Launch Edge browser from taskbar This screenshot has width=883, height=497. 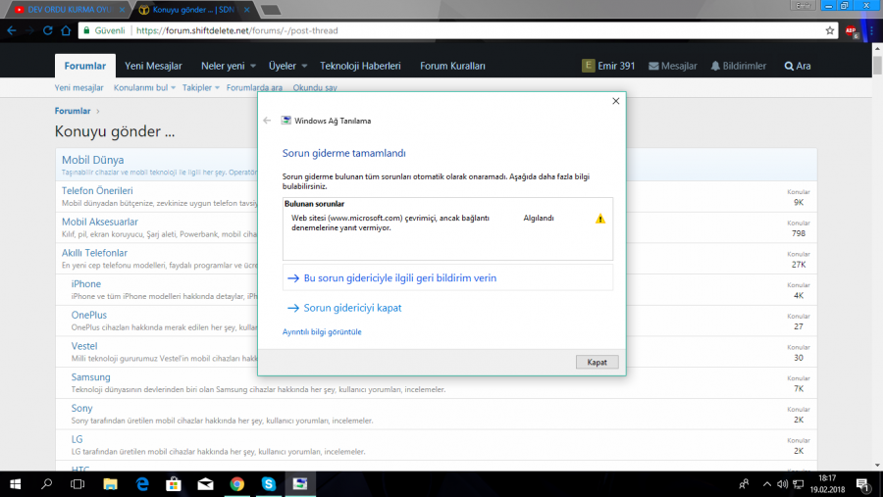tap(142, 484)
